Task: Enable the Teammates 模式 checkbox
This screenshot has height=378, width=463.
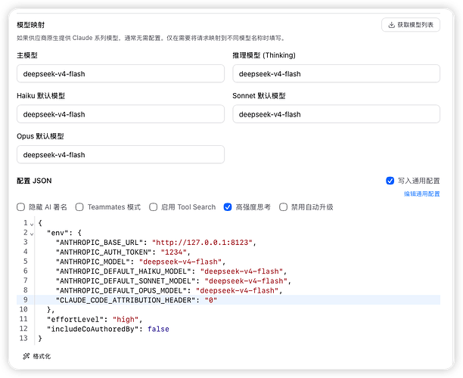Action: pos(79,207)
